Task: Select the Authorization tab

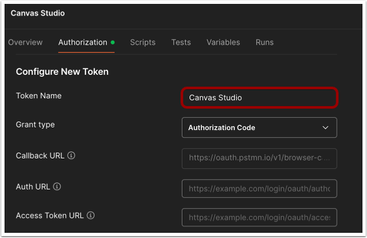Action: 86,42
